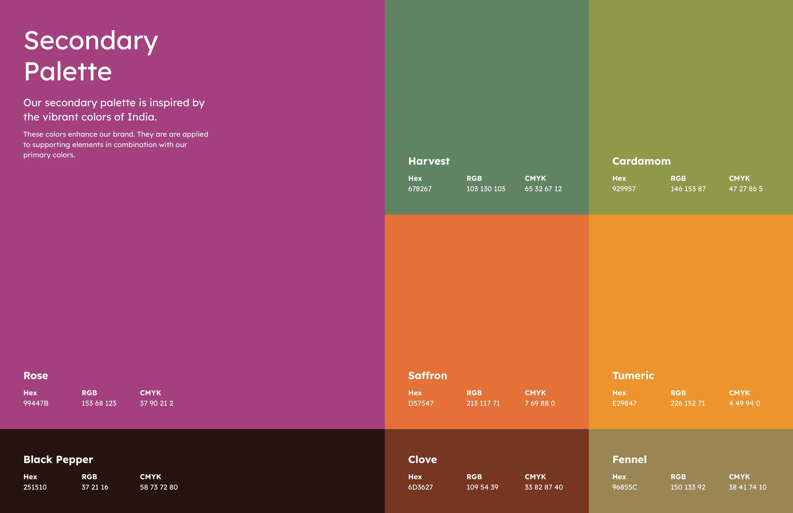Click the Black Pepper color name
Image resolution: width=793 pixels, height=513 pixels.
point(58,460)
